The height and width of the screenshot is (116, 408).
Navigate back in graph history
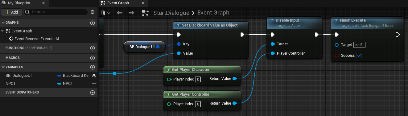[120, 13]
